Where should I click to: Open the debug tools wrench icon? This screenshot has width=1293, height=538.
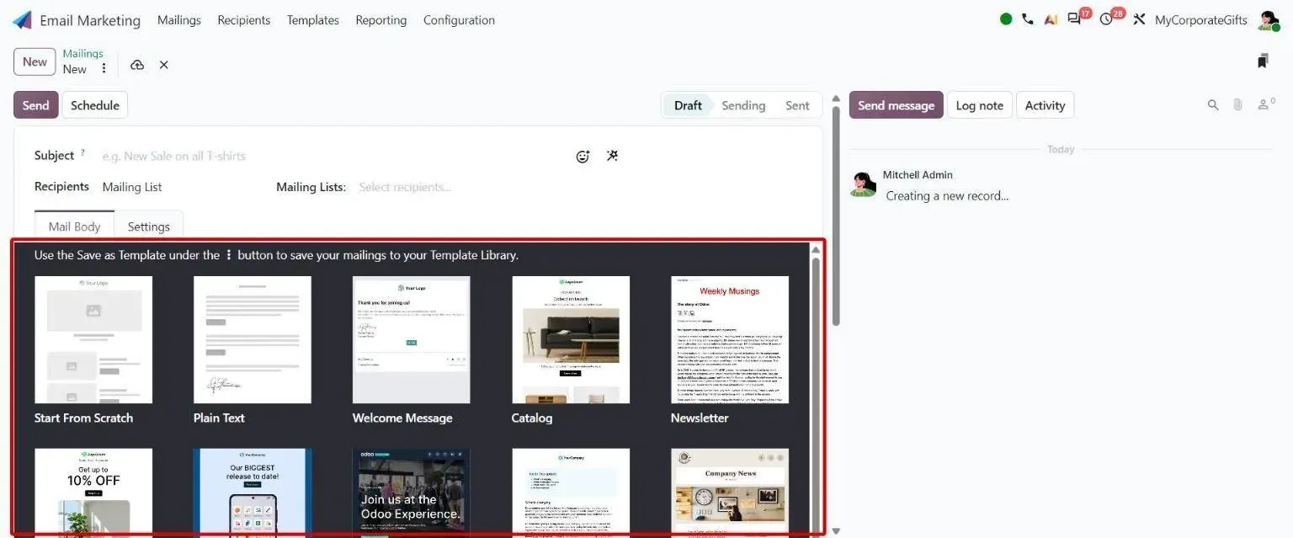[1139, 19]
